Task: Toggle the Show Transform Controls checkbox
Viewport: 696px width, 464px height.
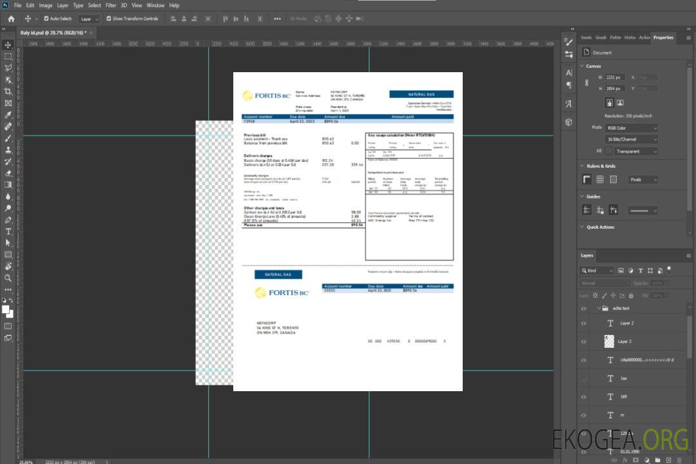Action: (109, 19)
